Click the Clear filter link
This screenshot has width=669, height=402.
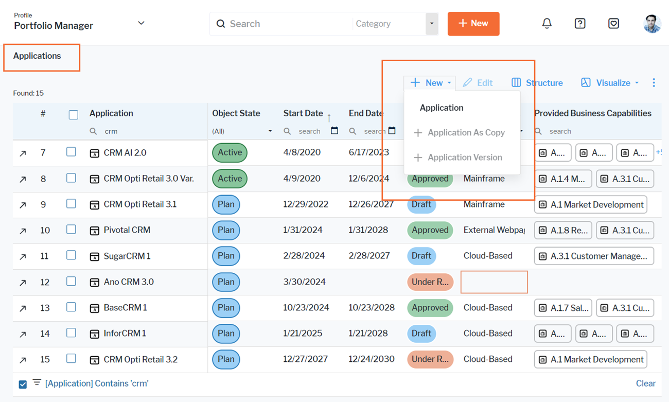coord(645,383)
